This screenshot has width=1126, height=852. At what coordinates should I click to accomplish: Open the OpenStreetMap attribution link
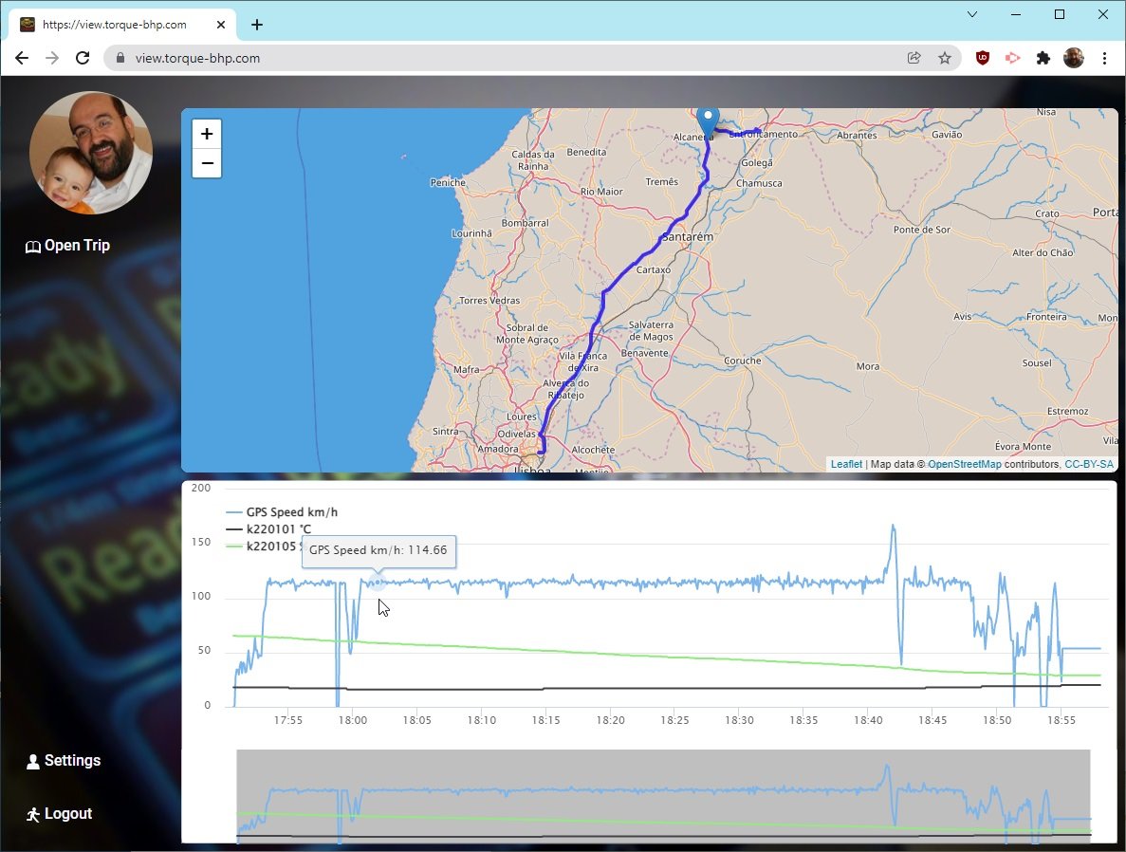click(964, 465)
